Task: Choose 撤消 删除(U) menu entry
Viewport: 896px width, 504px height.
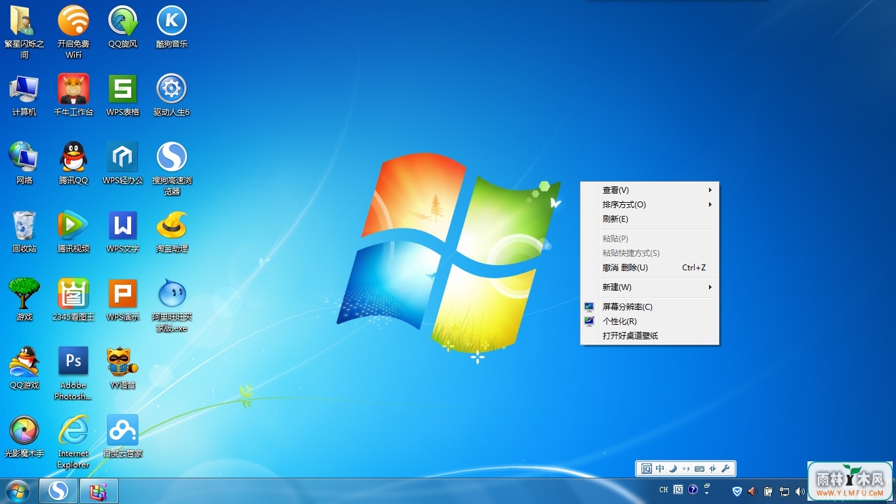Action: coord(649,268)
